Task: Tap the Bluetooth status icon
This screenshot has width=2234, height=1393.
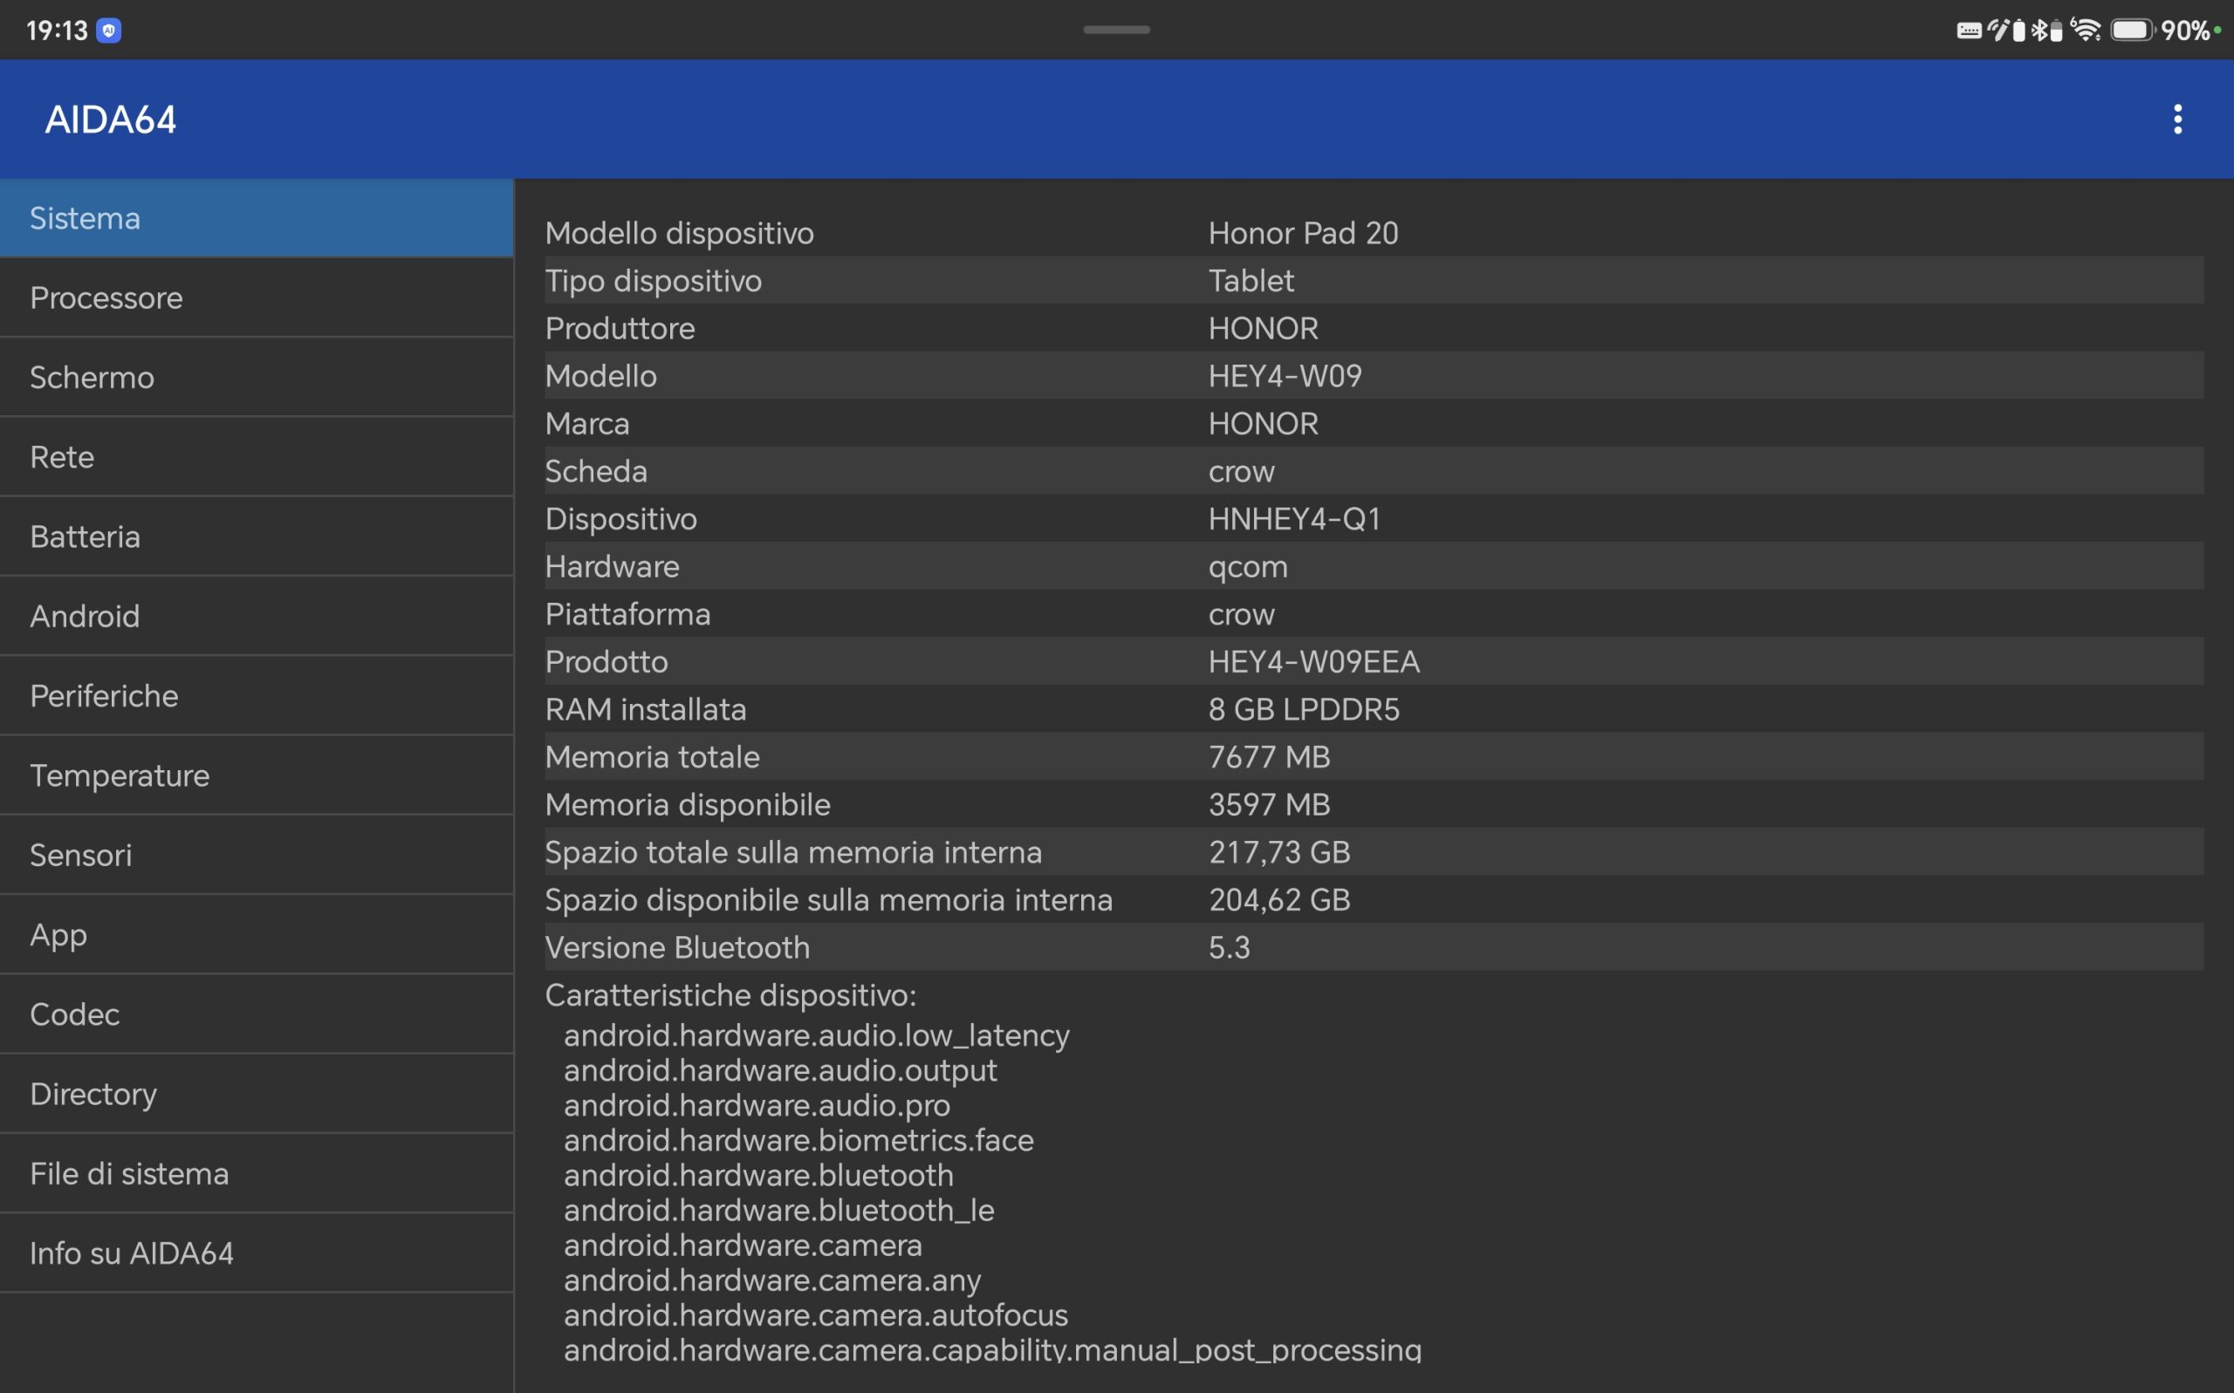Action: (x=2039, y=31)
